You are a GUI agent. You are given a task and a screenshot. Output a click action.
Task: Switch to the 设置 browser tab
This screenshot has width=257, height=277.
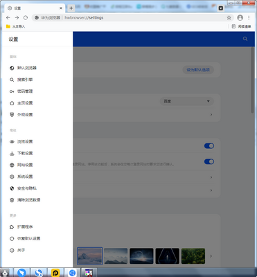point(35,8)
